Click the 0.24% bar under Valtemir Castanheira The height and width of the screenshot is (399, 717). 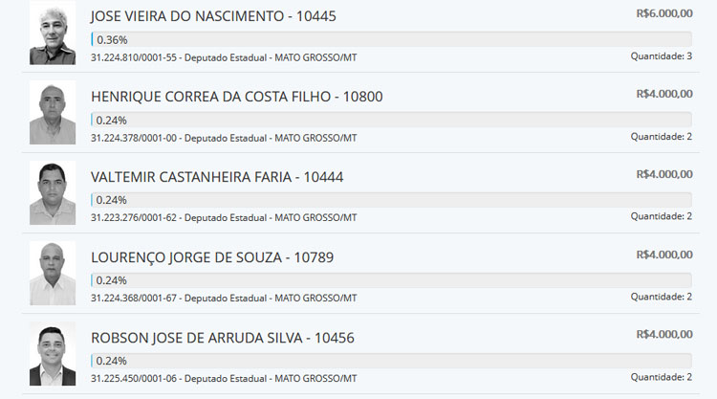click(x=391, y=200)
